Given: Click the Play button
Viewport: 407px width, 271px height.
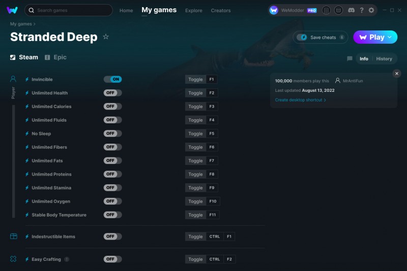Looking at the screenshot, I should pos(375,37).
